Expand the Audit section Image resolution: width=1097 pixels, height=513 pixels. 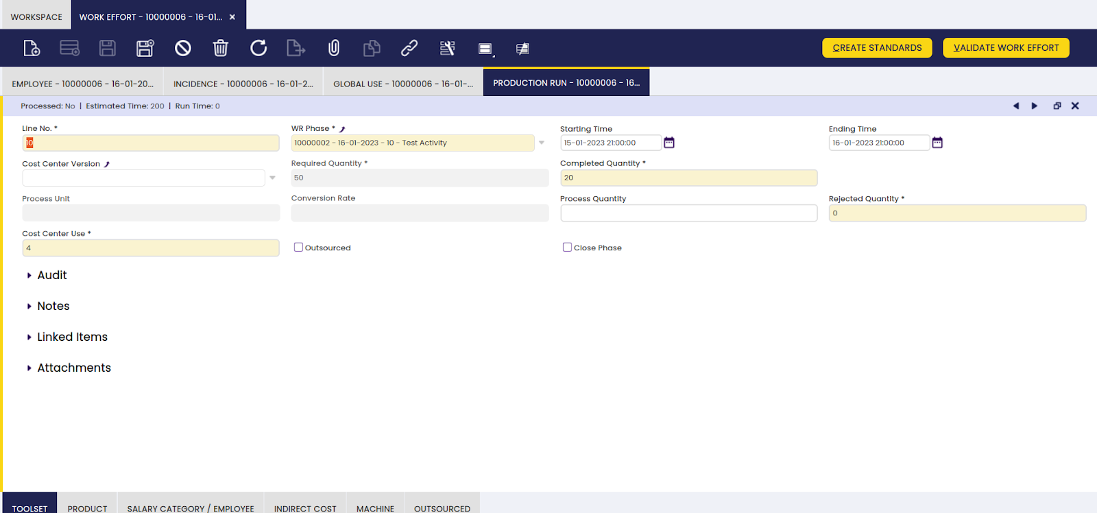51,275
